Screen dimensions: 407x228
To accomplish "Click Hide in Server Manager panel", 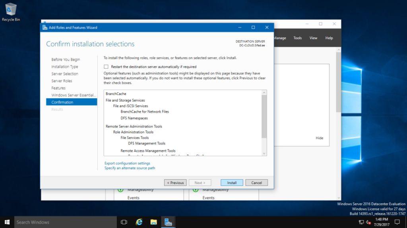I will (319, 138).
